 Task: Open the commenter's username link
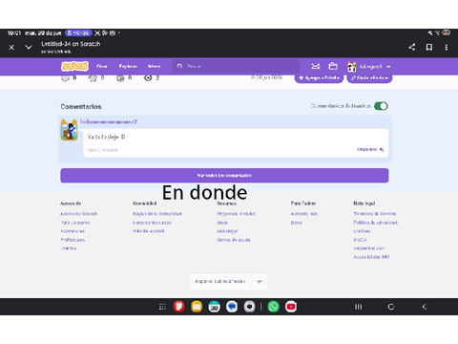pyautogui.click(x=109, y=121)
